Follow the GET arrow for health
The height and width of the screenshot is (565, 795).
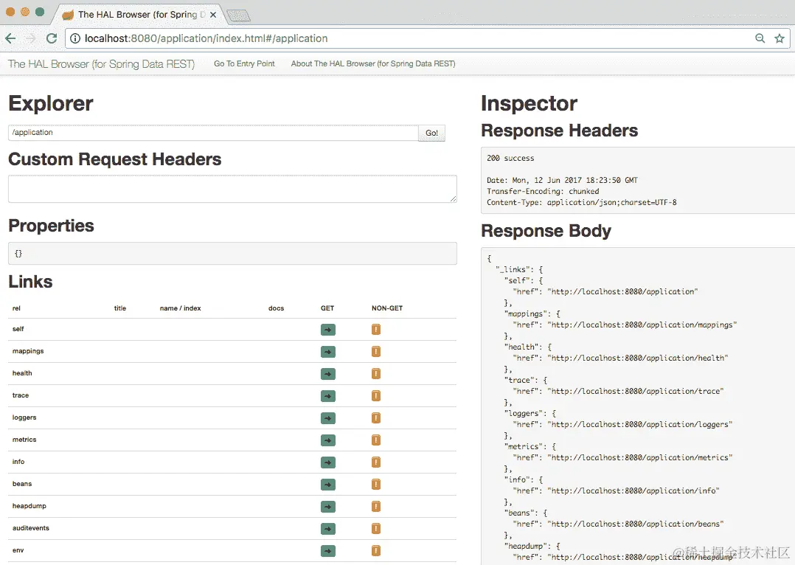(x=328, y=374)
